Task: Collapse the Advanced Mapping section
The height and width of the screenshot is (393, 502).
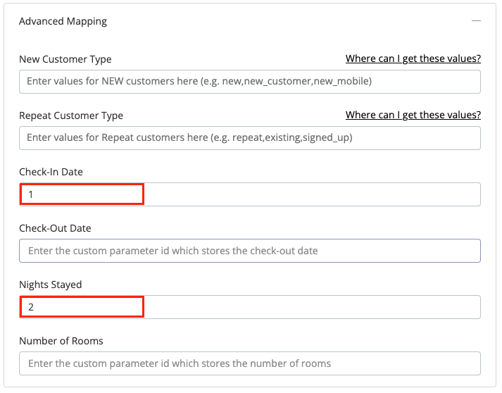Action: click(476, 21)
